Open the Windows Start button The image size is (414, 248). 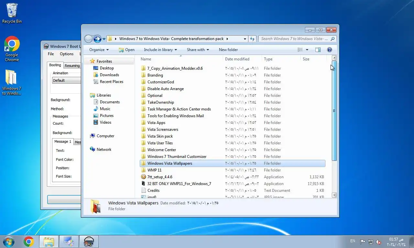8,242
